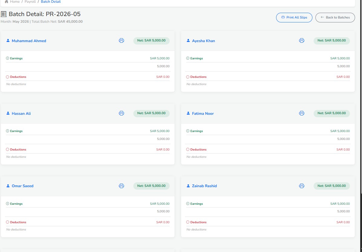Click Earnings info icon in Omar Saeed card
Image resolution: width=362 pixels, height=252 pixels.
(7, 204)
